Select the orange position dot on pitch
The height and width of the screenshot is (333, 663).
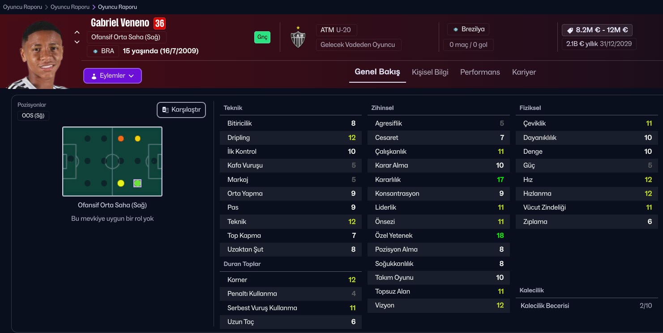tap(121, 139)
